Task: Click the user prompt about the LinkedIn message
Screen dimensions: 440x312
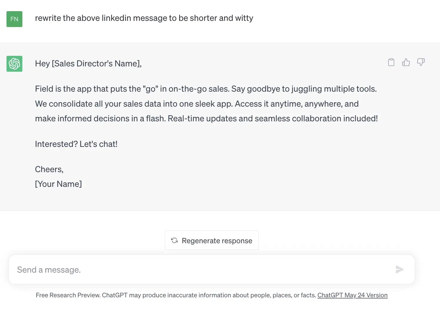Action: (144, 18)
